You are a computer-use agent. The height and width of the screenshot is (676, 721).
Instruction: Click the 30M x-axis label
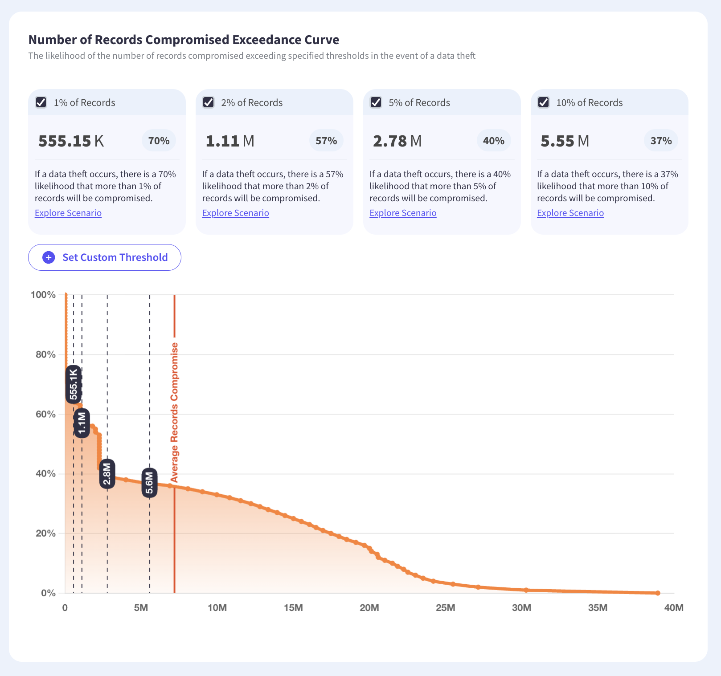(522, 608)
